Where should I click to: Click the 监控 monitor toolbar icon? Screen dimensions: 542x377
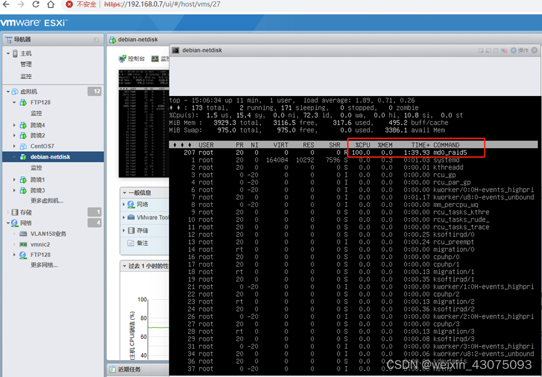click(155, 58)
